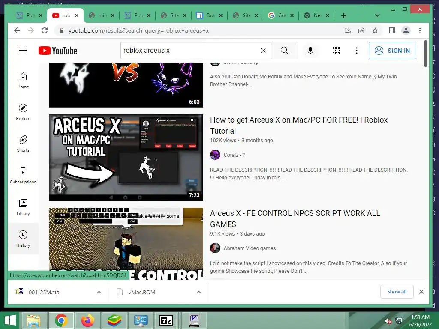Viewport: 439px width, 329px height.
Task: Go to YouTube home via logo
Action: click(x=58, y=51)
